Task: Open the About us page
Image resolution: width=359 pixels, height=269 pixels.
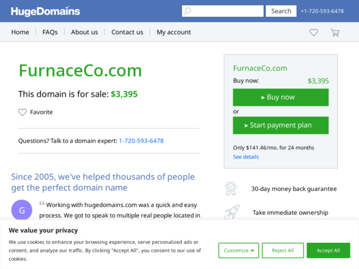Action: point(84,32)
